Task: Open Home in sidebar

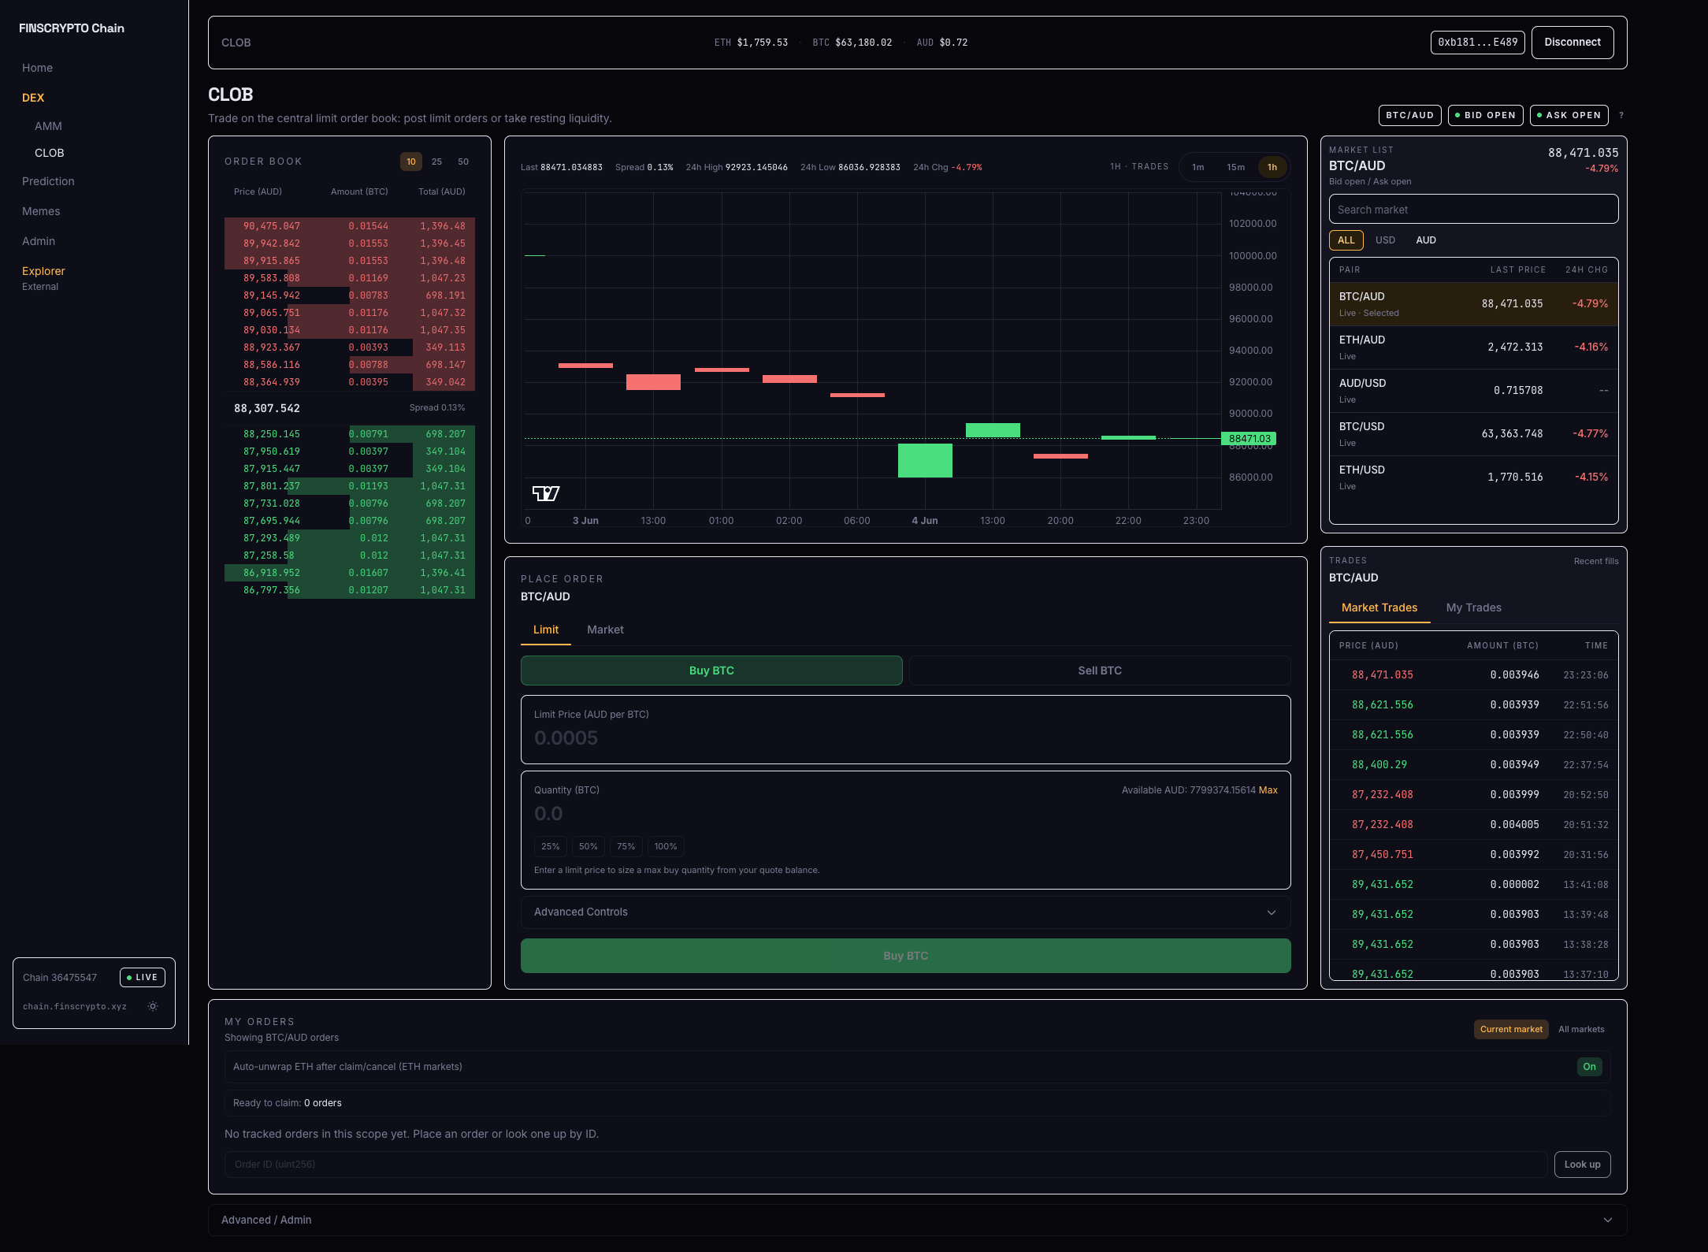Action: [38, 68]
